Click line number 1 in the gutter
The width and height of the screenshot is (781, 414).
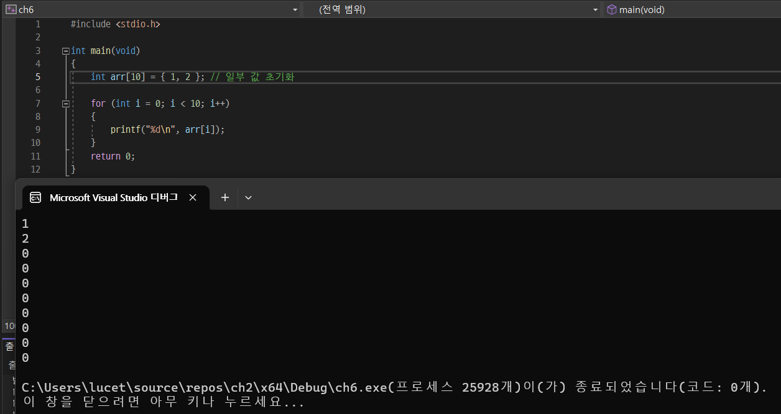(38, 24)
